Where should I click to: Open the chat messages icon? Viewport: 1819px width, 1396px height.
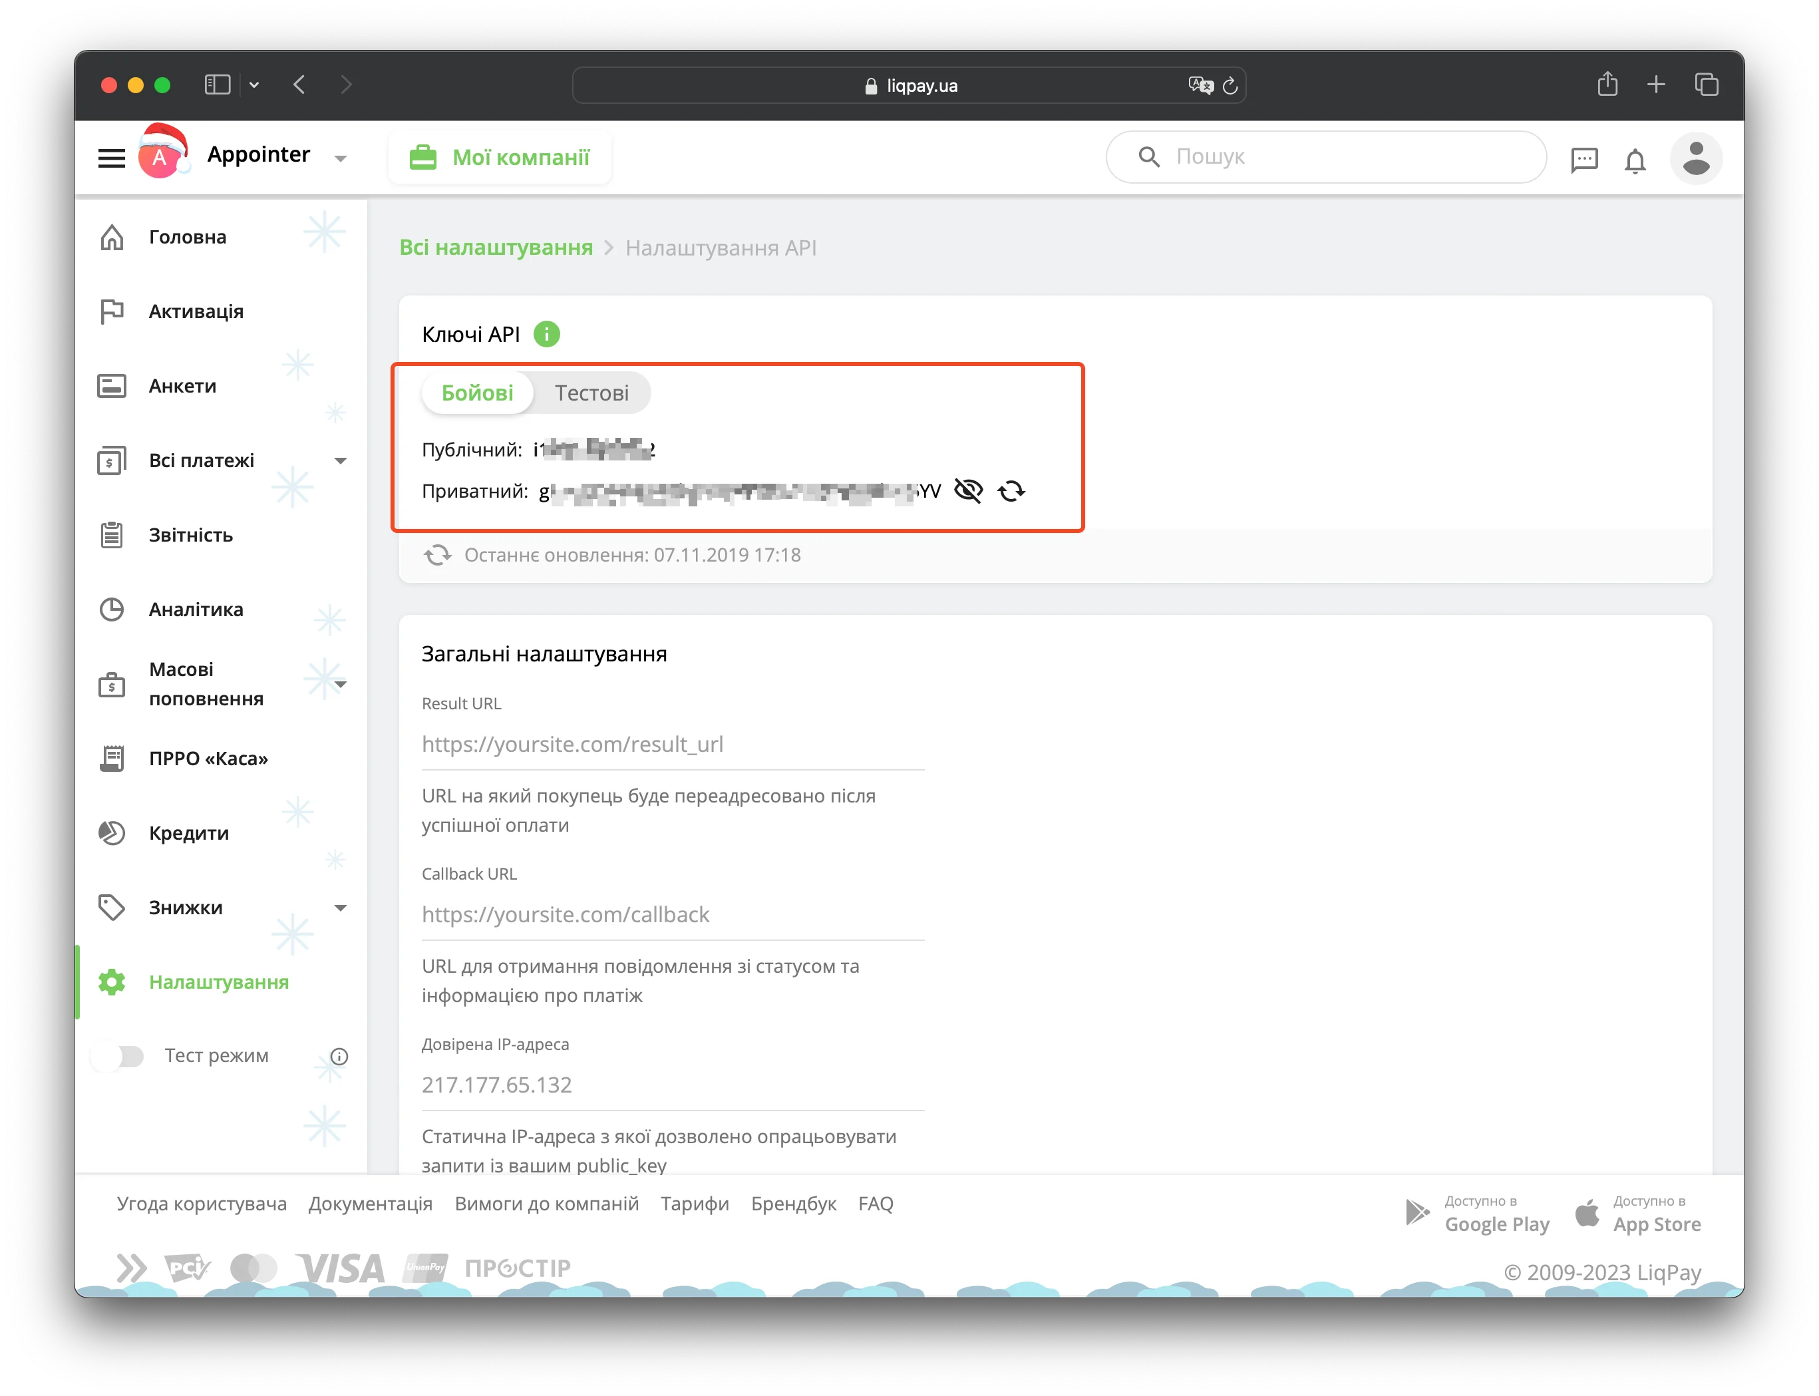1584,159
